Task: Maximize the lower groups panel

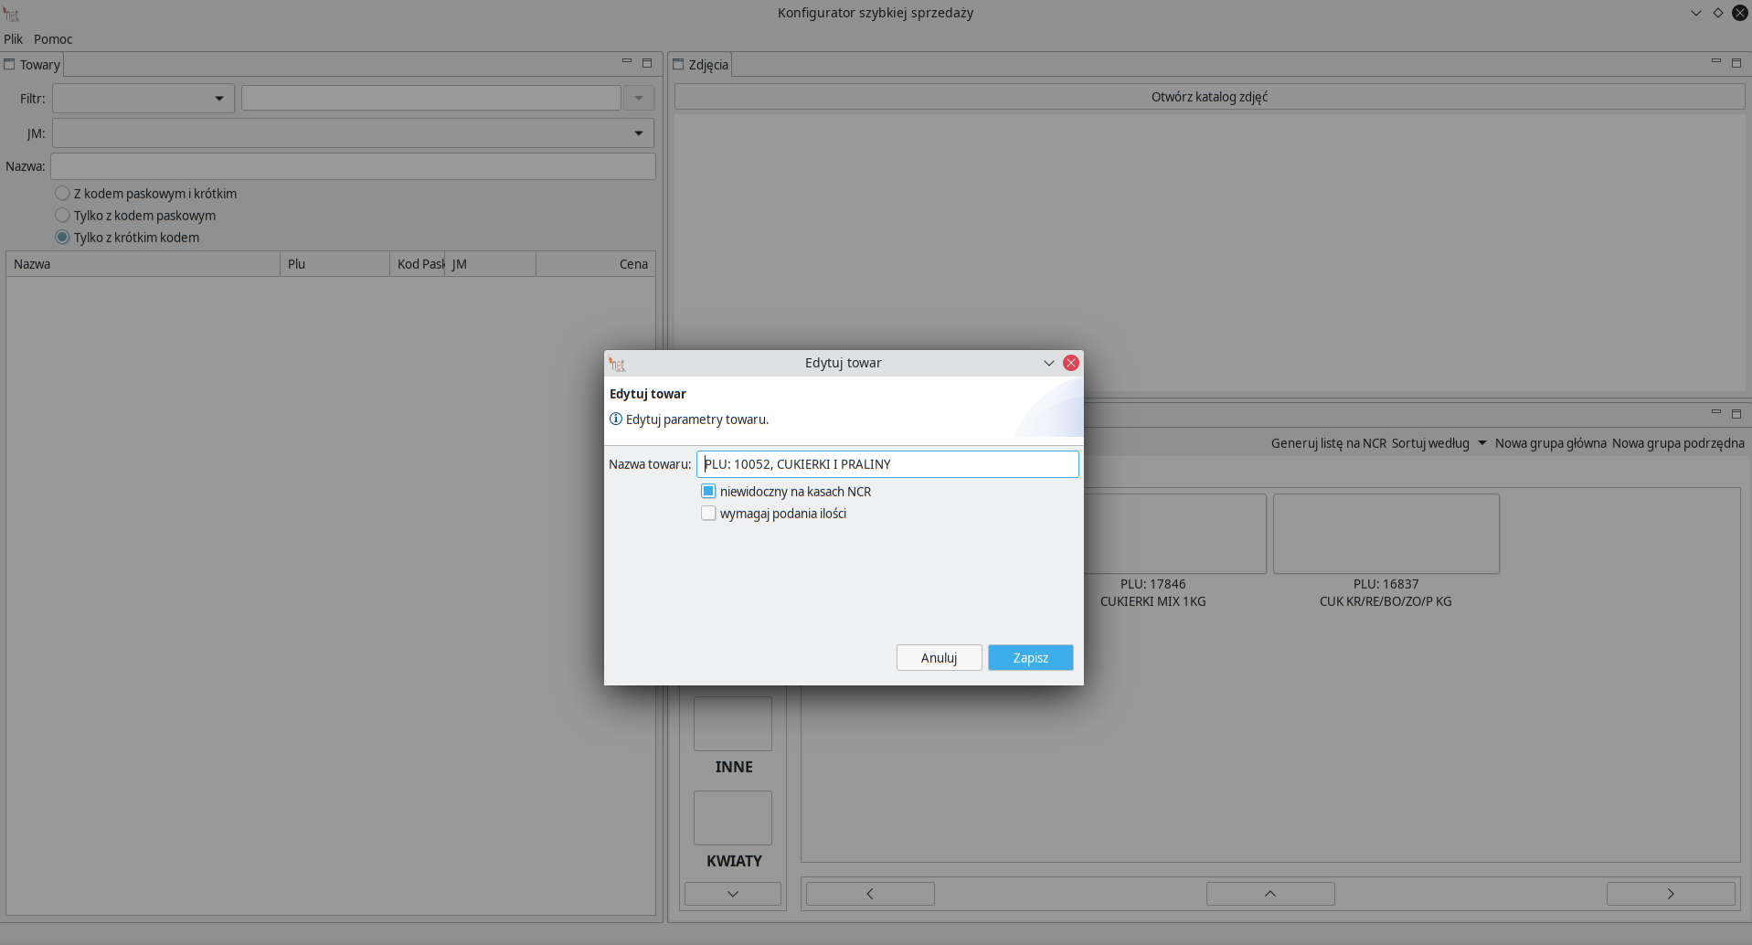Action: [x=1736, y=414]
